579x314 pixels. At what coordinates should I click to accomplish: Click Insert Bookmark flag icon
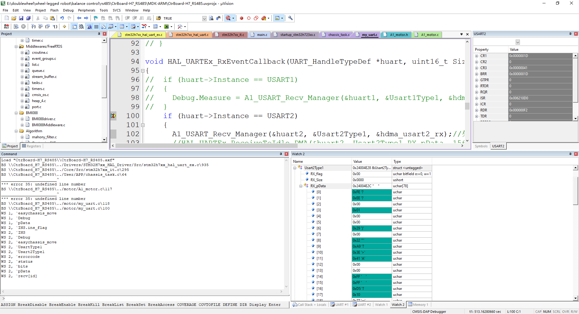96,18
